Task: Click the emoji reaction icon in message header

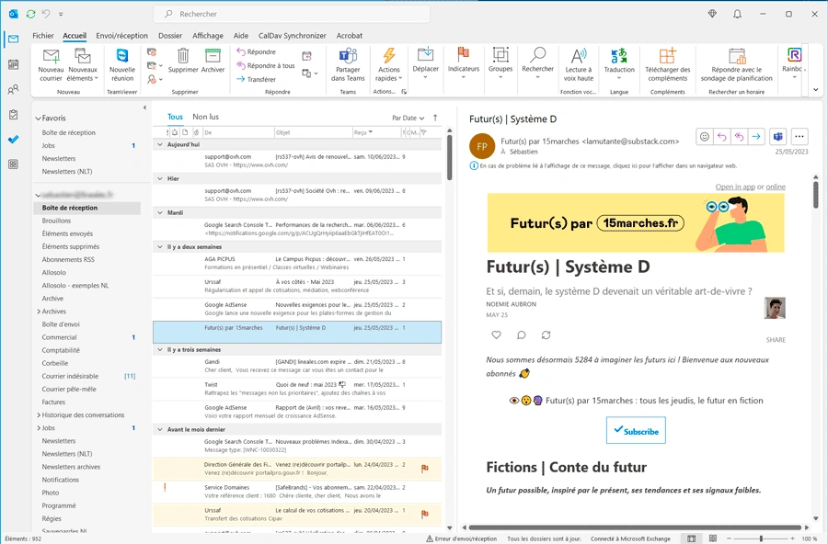Action: coord(705,137)
